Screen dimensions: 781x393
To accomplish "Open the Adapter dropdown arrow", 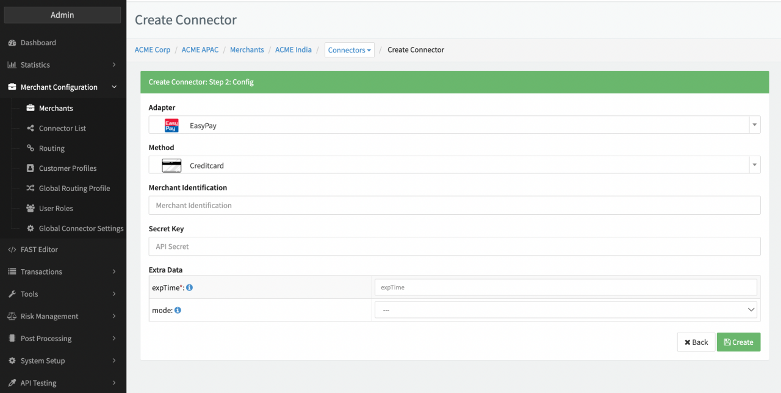I will click(755, 125).
